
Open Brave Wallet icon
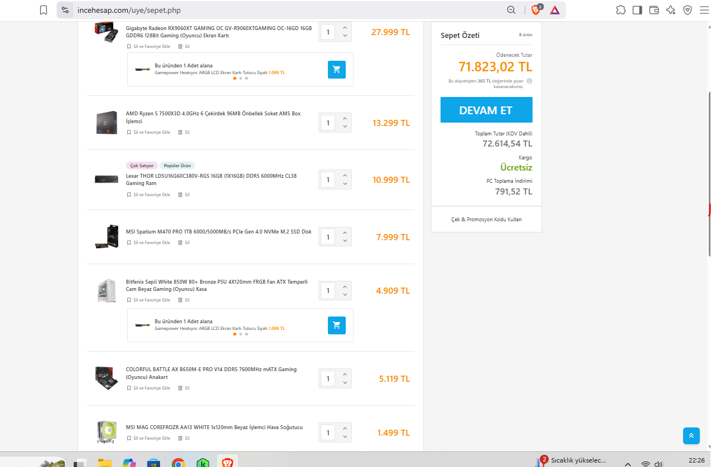pyautogui.click(x=654, y=10)
